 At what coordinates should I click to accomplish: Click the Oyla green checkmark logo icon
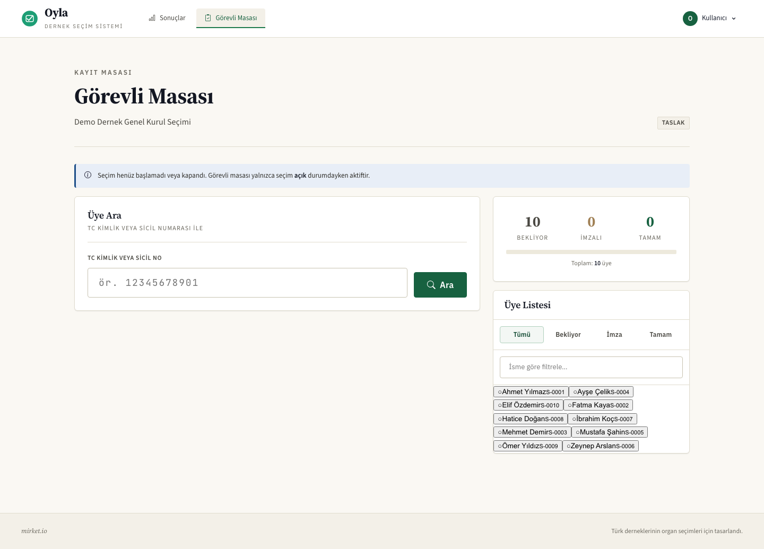point(30,19)
